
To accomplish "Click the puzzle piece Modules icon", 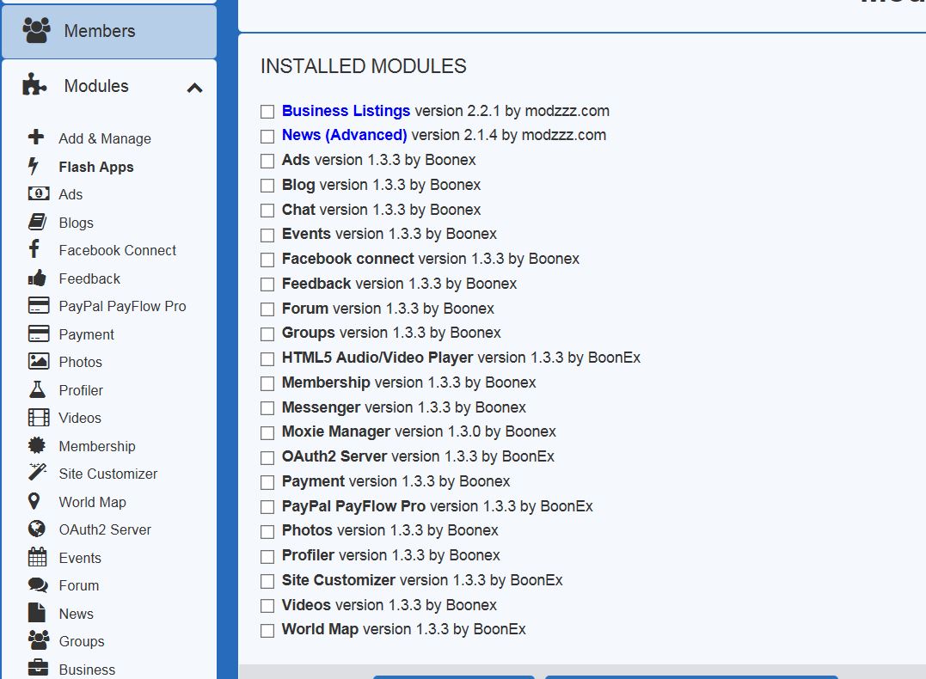I will tap(34, 84).
